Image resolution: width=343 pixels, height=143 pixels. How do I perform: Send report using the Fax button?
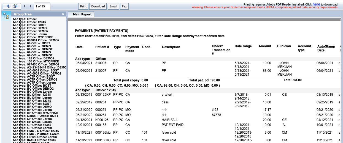point(124,6)
